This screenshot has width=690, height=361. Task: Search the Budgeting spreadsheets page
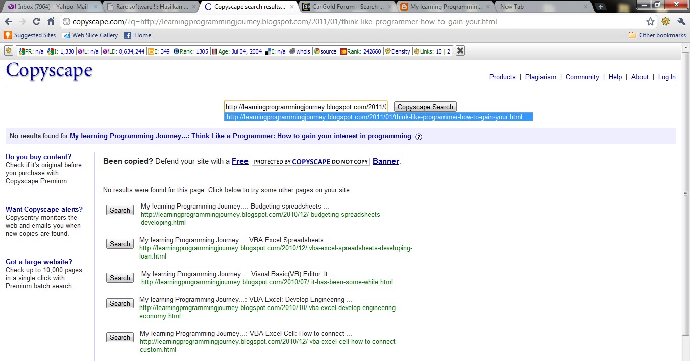(x=120, y=210)
